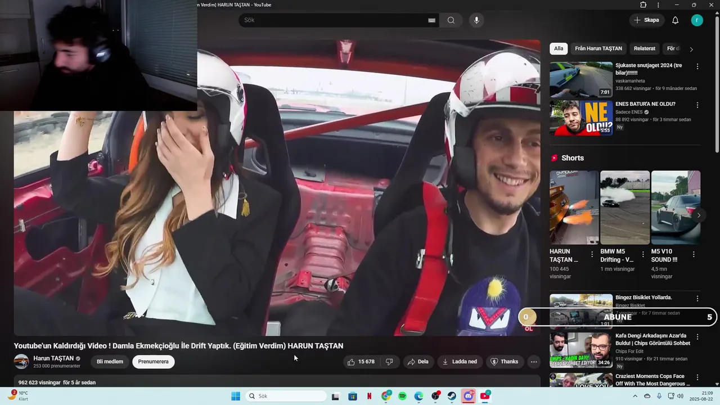Open options for HARUN TAŞTAN short
This screenshot has height=405, width=720.
click(x=592, y=254)
